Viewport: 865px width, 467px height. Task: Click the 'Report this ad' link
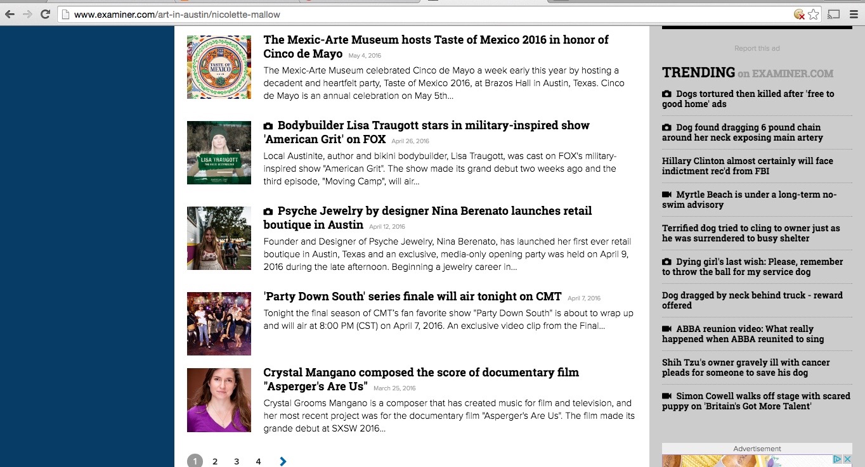coord(757,48)
